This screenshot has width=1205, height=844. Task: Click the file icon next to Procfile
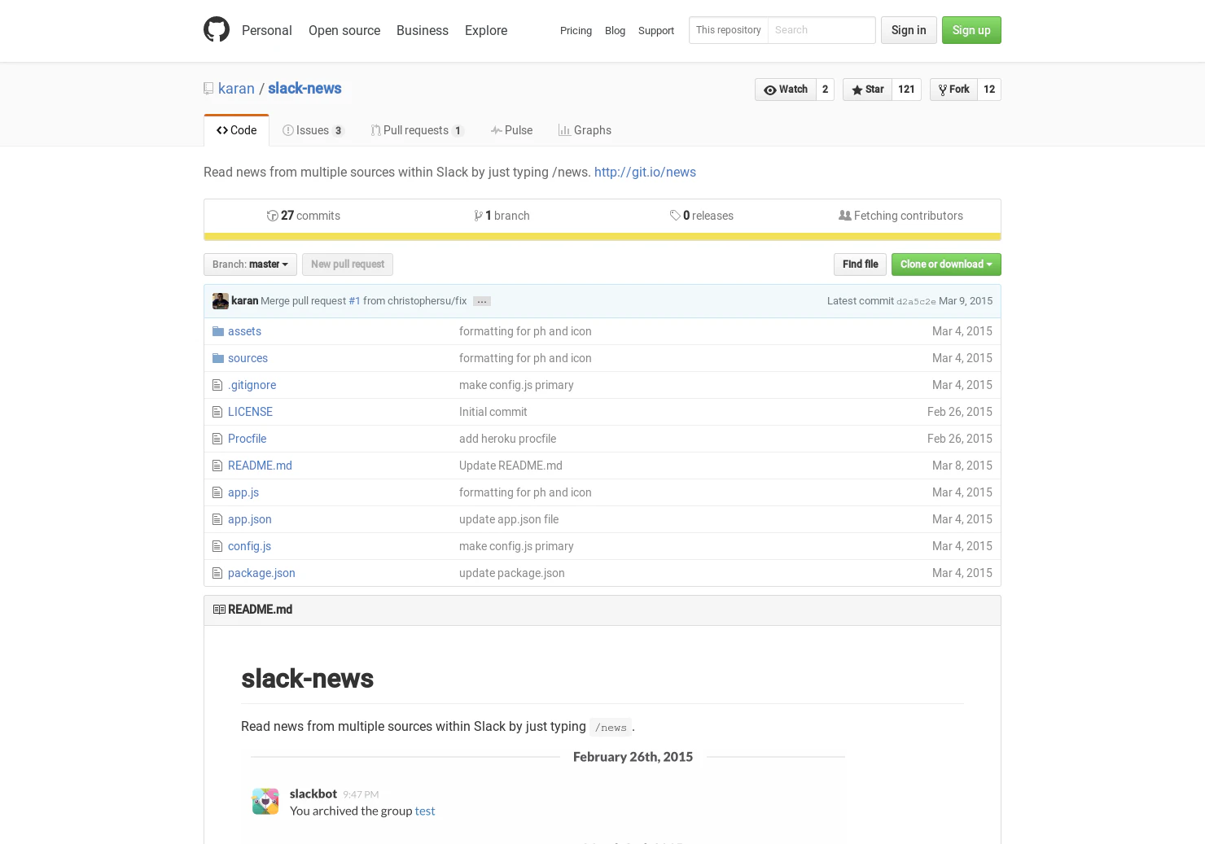[217, 439]
